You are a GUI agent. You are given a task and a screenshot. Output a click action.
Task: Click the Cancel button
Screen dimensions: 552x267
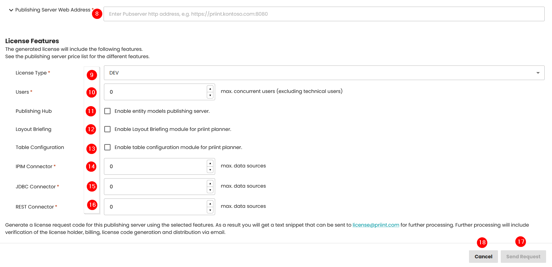483,257
